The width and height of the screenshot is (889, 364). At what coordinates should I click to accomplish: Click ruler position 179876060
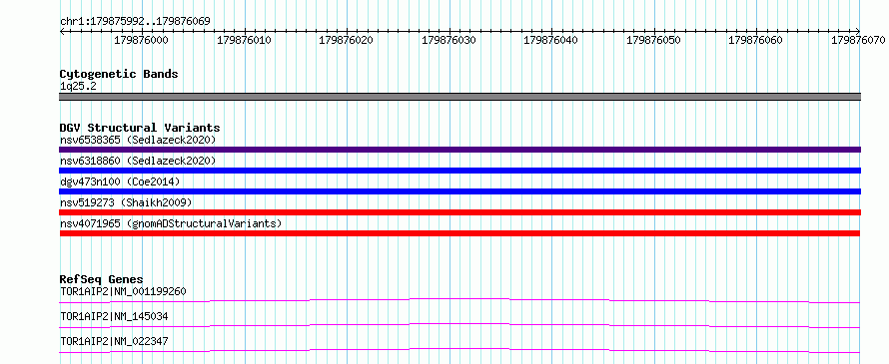pos(756,40)
